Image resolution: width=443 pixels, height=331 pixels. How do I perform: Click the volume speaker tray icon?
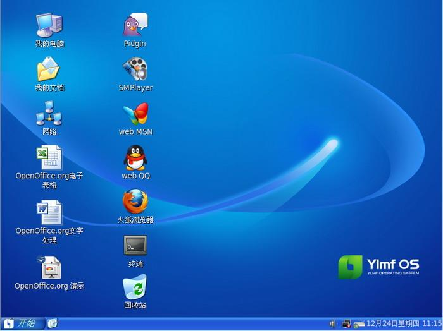pos(333,323)
